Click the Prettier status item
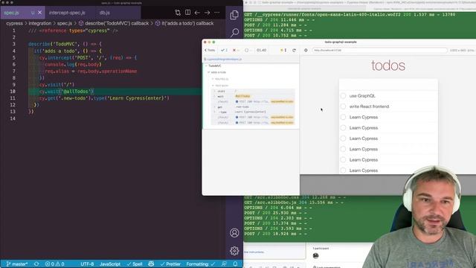Image resolution: width=476 pixels, height=268 pixels. pyautogui.click(x=170, y=264)
